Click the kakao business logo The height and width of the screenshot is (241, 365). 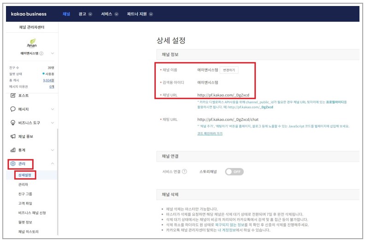tap(29, 14)
